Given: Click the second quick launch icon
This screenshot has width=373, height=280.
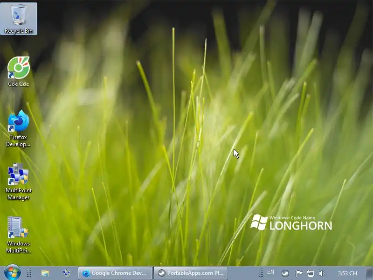Looking at the screenshot, I should pyautogui.click(x=67, y=273).
